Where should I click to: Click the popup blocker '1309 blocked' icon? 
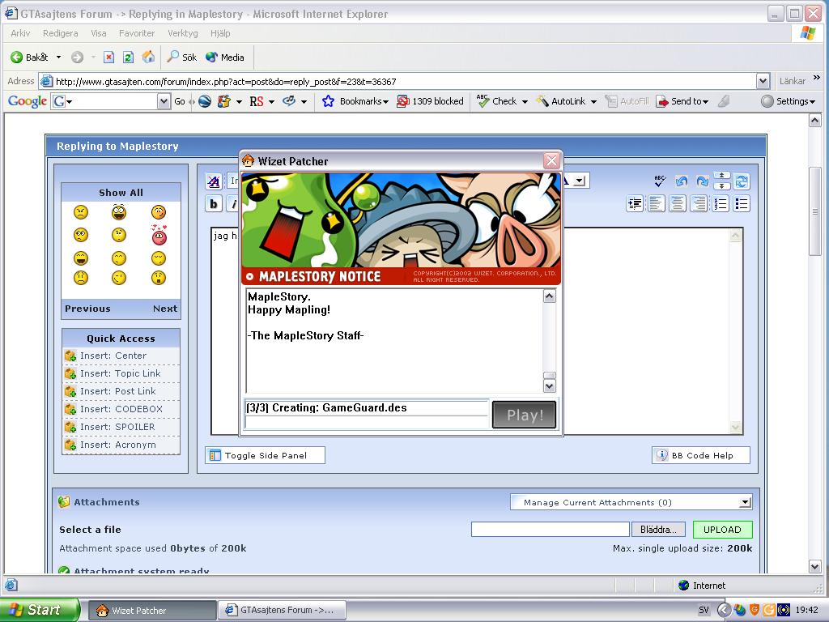point(402,101)
